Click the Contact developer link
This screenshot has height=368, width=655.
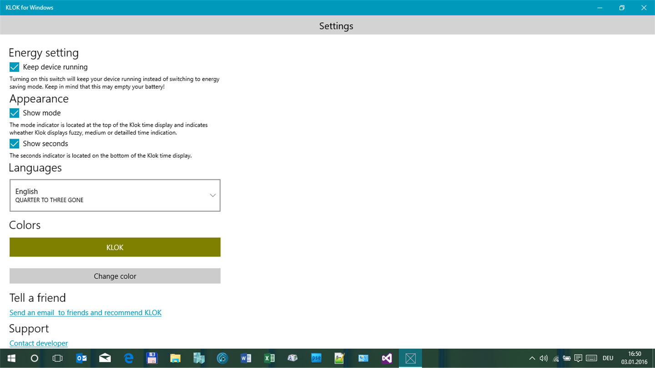39,343
